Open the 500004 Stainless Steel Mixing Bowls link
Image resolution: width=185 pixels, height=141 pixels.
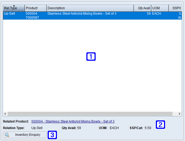(x=73, y=121)
